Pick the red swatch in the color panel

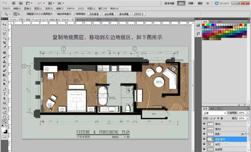point(204,25)
